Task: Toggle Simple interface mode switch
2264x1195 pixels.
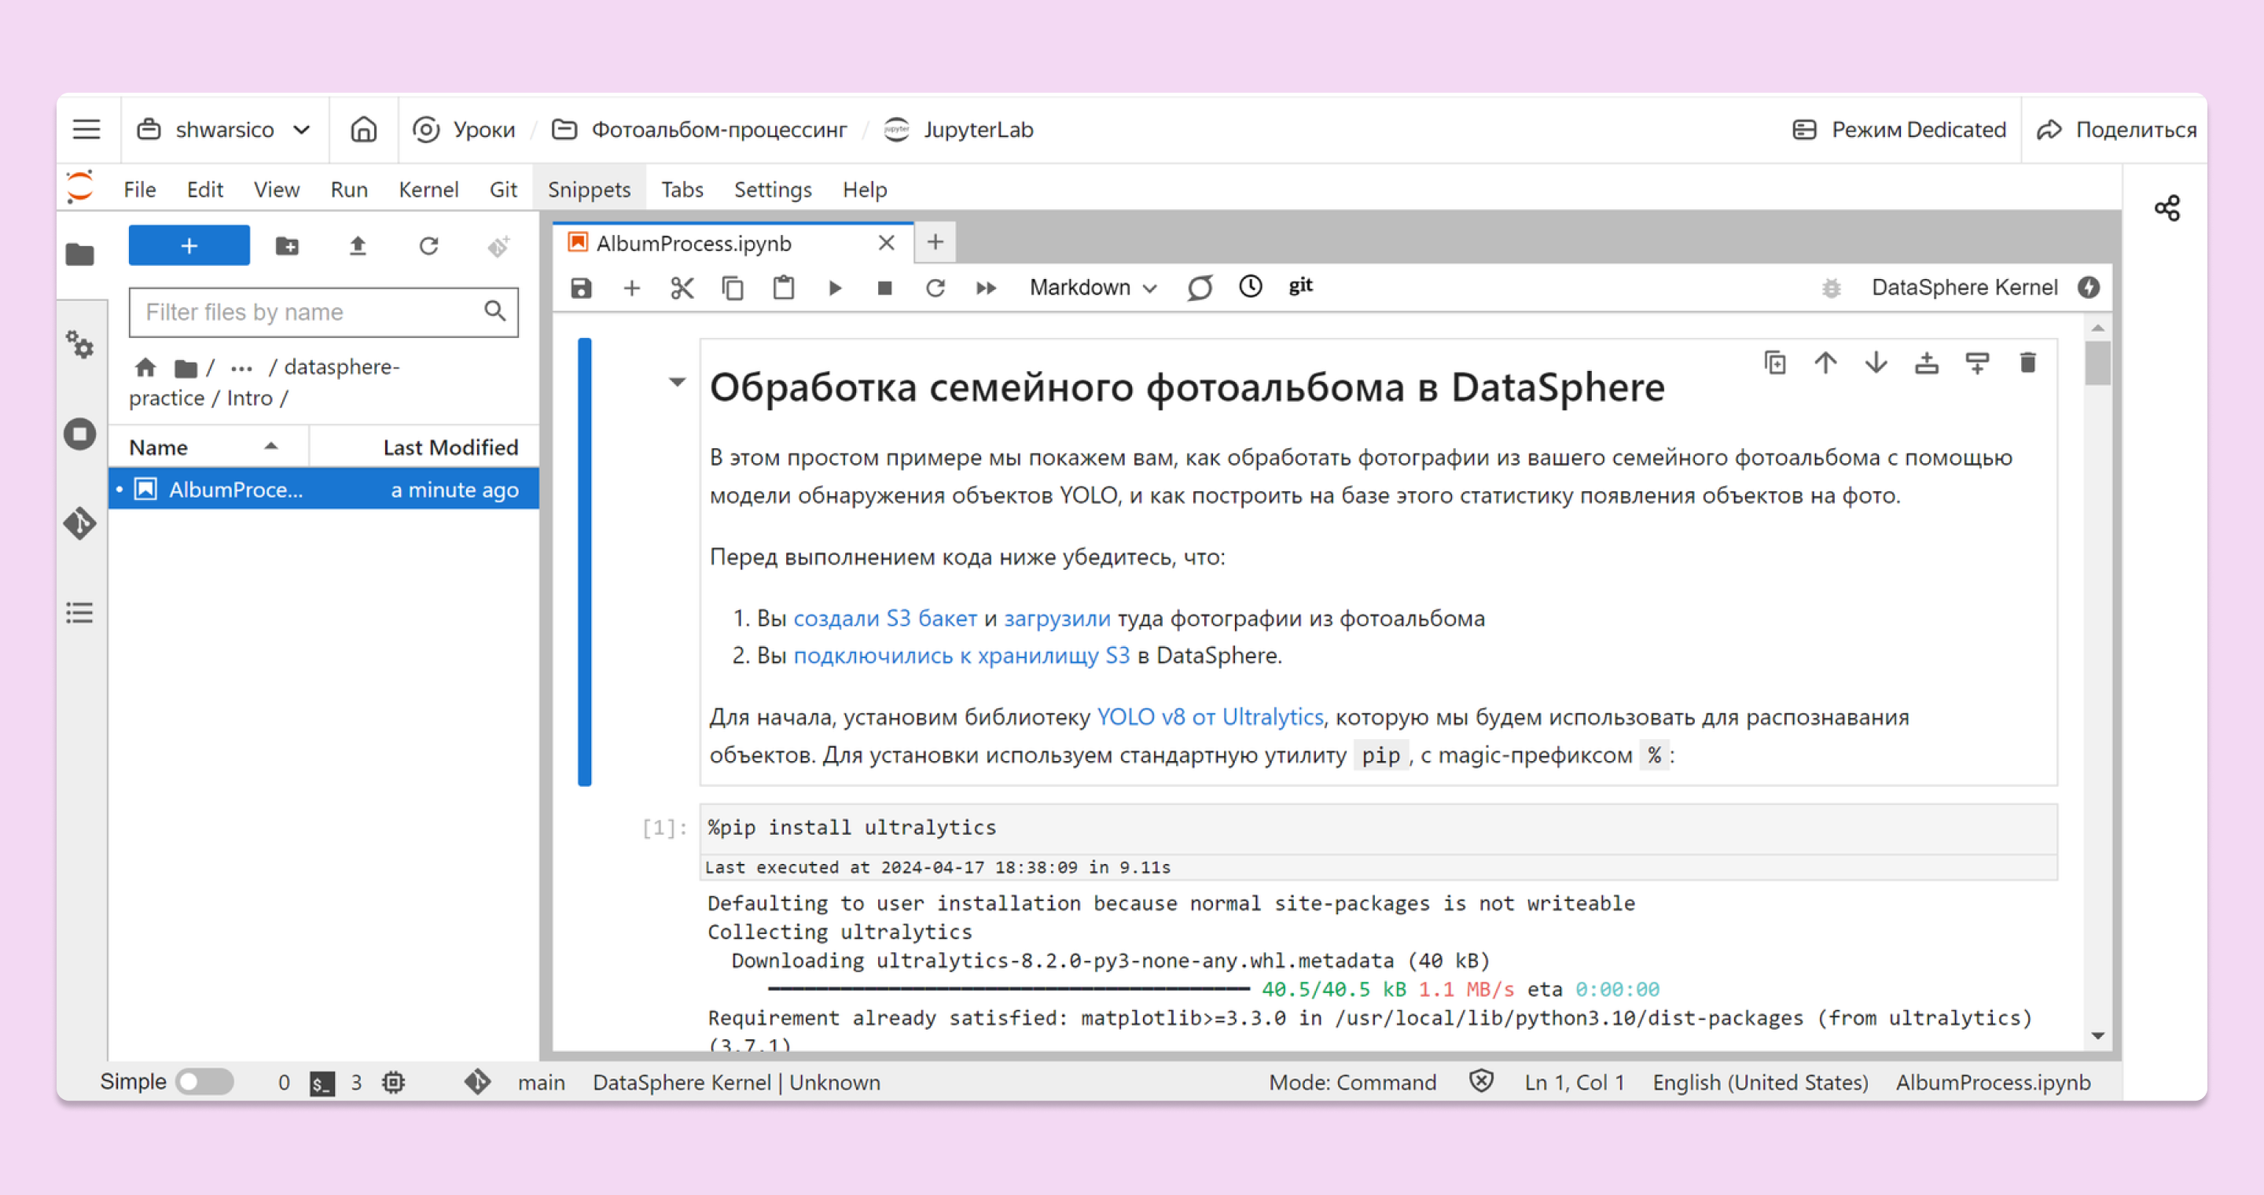Action: (x=204, y=1082)
